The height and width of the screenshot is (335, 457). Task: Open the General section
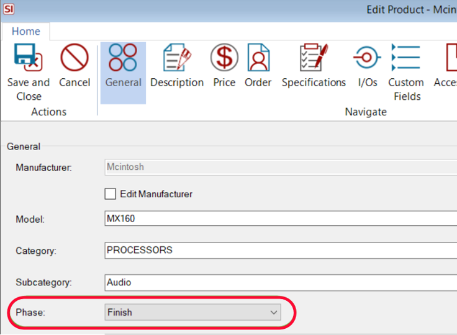(124, 73)
